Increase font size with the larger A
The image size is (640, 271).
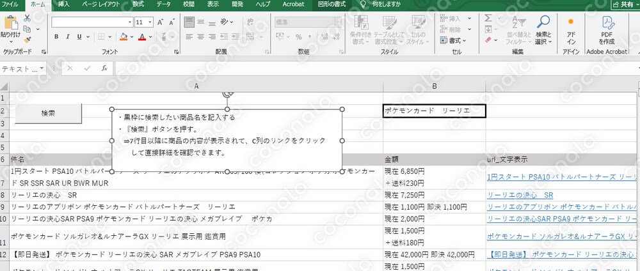[161, 22]
